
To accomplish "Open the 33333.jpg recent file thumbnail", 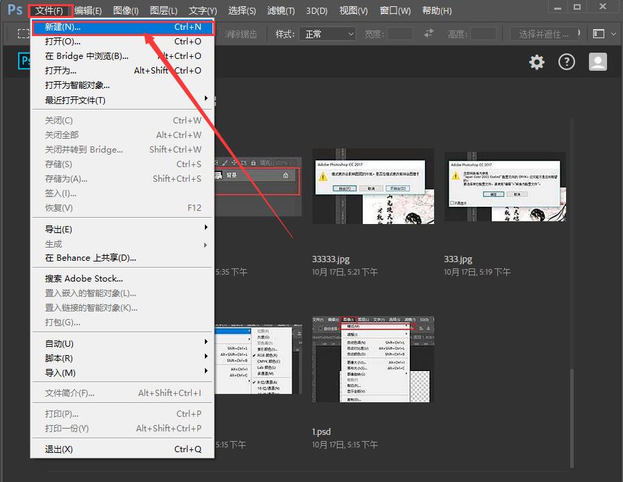I will [x=373, y=186].
